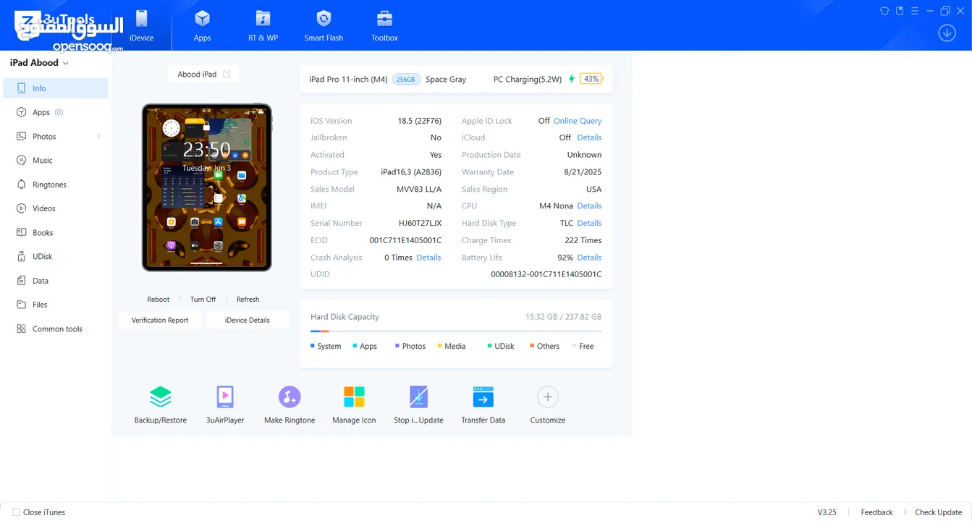Image resolution: width=972 pixels, height=521 pixels.
Task: Click the skin/theme shirt icon in title bar
Action: click(884, 11)
